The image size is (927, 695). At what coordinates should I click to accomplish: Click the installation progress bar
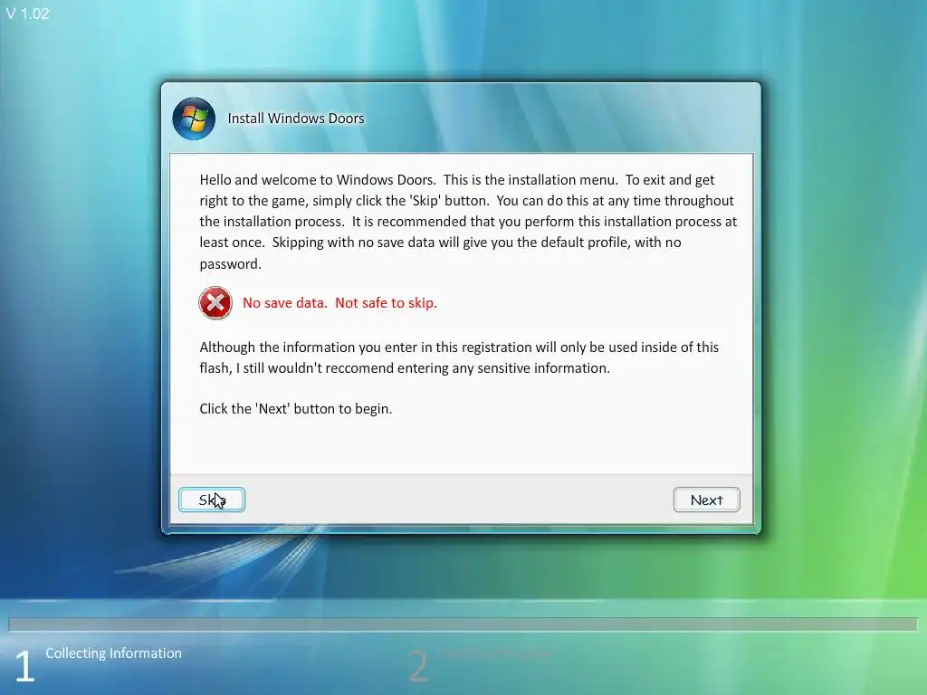tap(463, 624)
